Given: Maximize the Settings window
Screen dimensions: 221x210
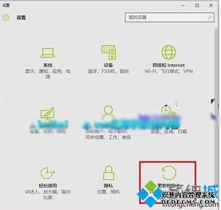Looking at the screenshot, I should tap(197, 5).
